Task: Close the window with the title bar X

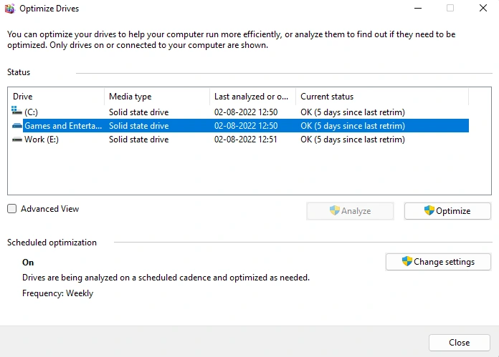Action: 483,9
